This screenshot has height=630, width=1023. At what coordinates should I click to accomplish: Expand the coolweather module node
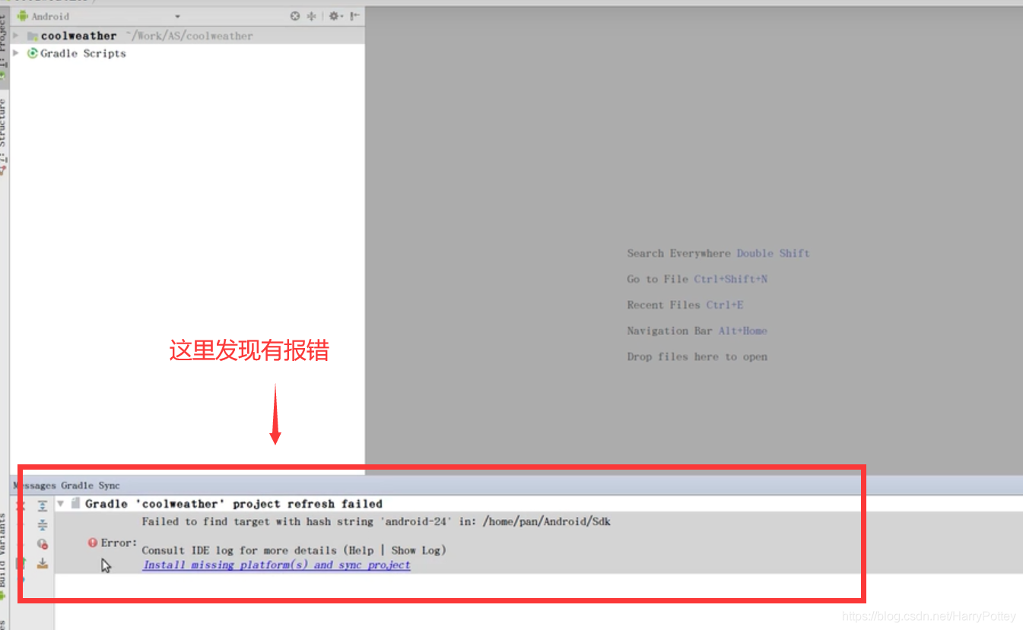click(x=16, y=36)
